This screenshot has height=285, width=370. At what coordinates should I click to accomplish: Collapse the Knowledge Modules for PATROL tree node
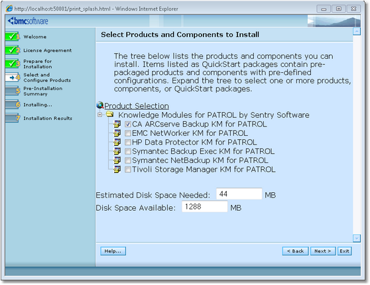click(x=100, y=115)
